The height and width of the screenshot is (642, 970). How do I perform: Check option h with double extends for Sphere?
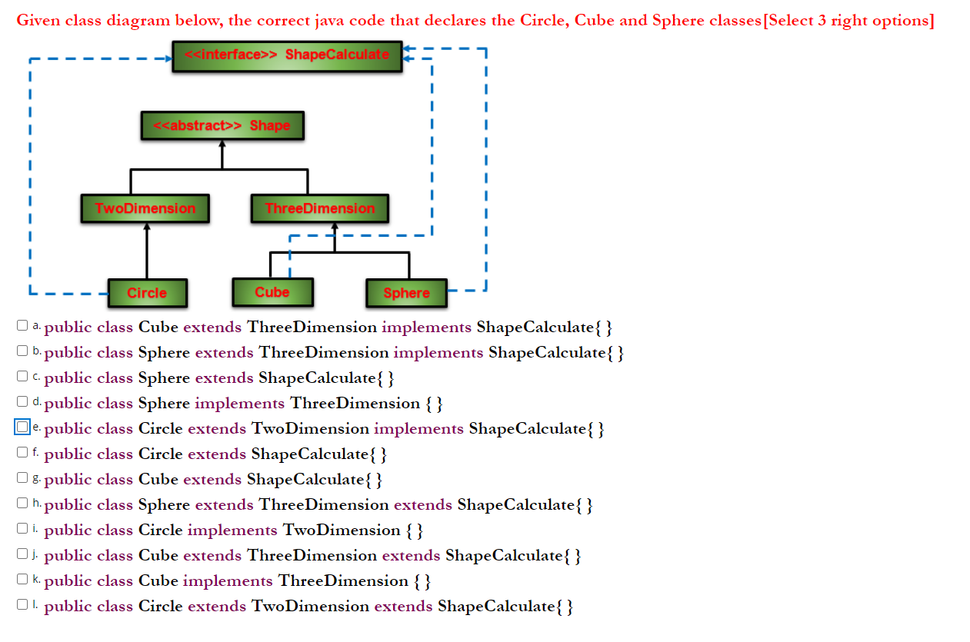[22, 503]
